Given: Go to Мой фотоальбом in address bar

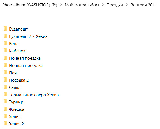Looking at the screenshot, I should [82, 5].
